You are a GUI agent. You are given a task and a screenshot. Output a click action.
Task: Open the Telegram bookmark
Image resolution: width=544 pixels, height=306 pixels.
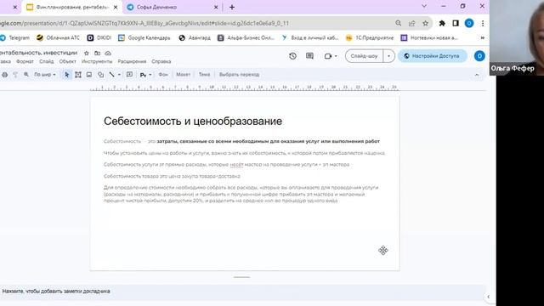coord(15,37)
